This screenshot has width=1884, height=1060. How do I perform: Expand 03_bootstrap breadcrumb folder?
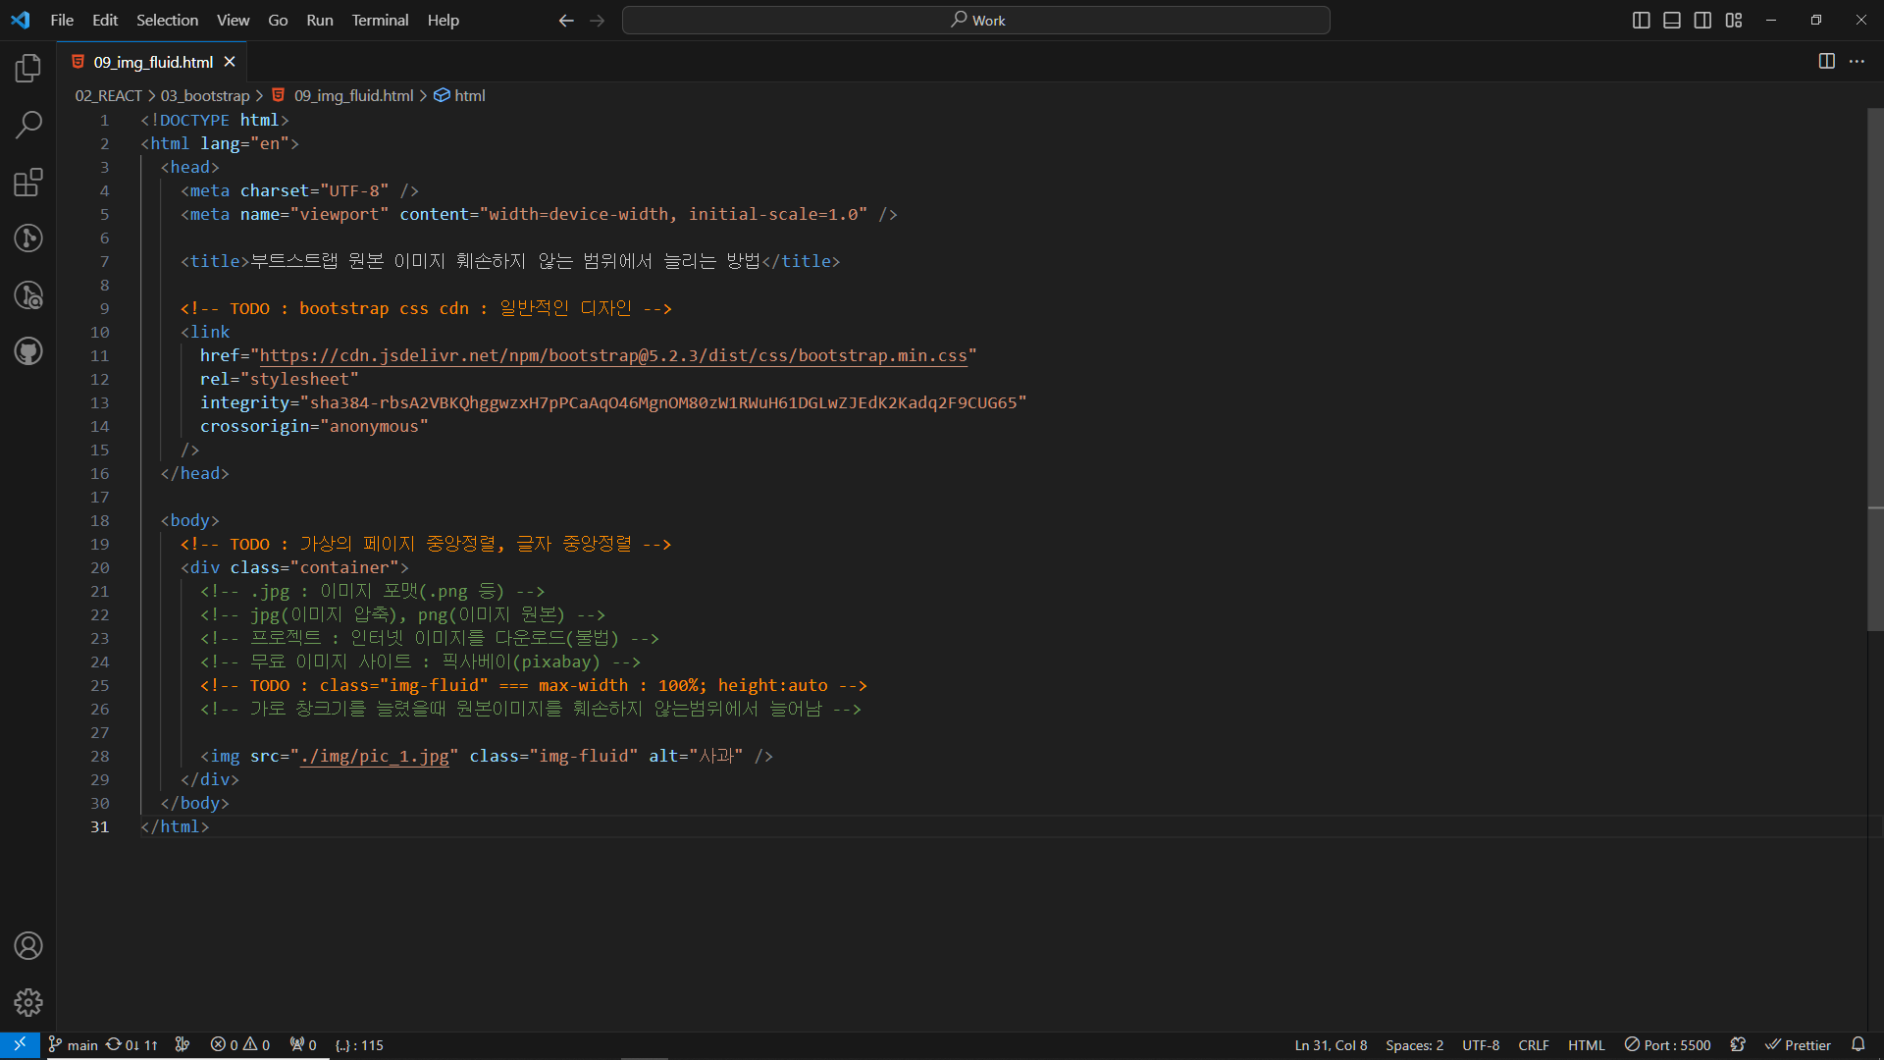[205, 95]
